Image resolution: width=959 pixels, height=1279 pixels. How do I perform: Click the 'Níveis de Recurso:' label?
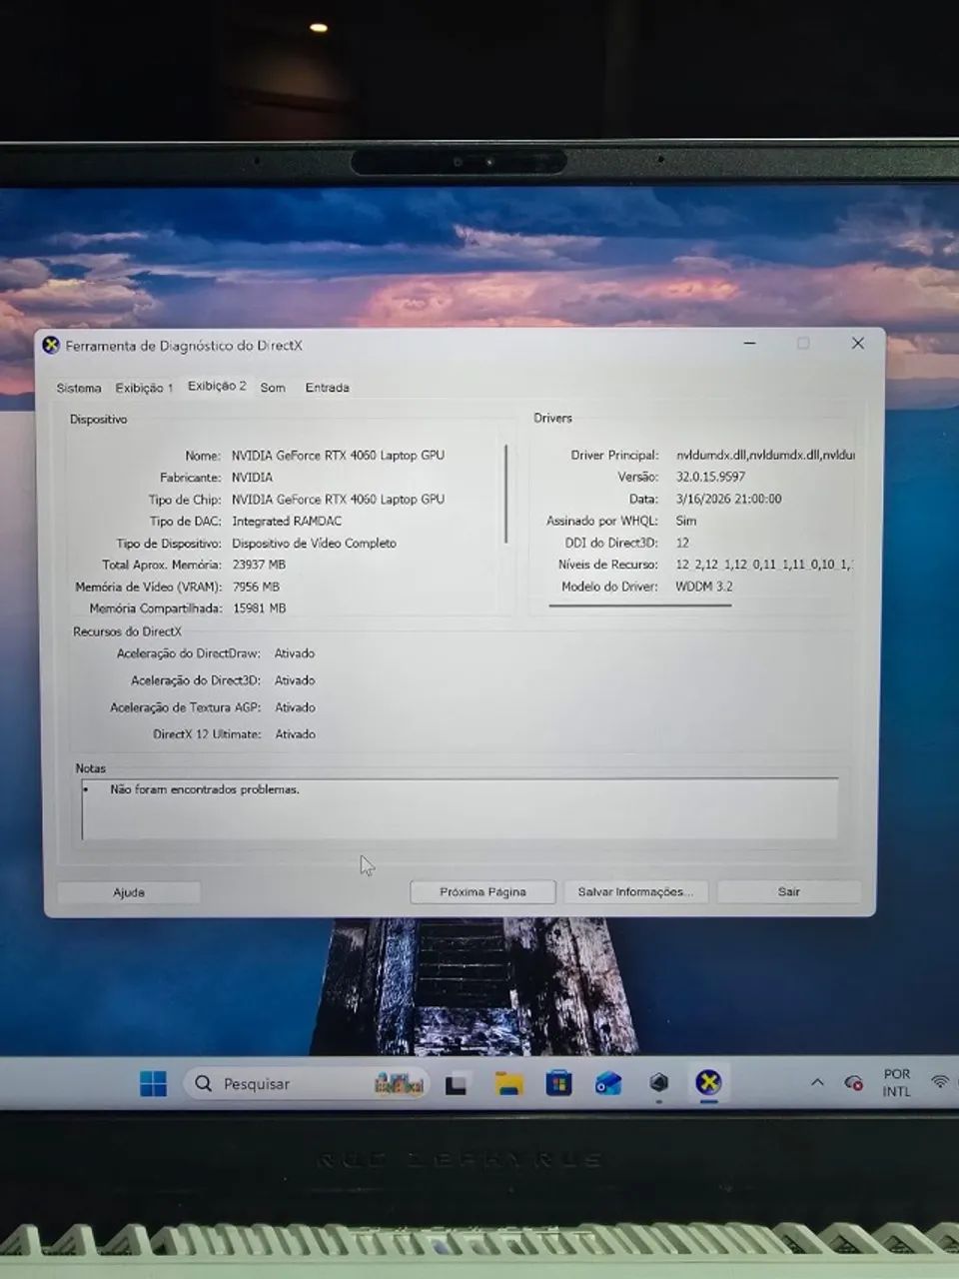pyautogui.click(x=608, y=566)
